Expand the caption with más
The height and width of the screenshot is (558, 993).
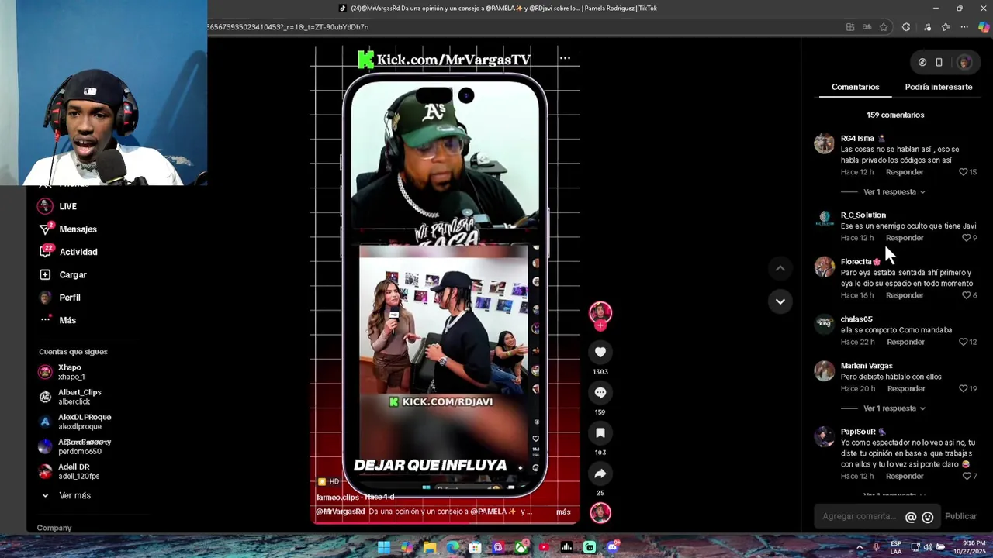(563, 511)
